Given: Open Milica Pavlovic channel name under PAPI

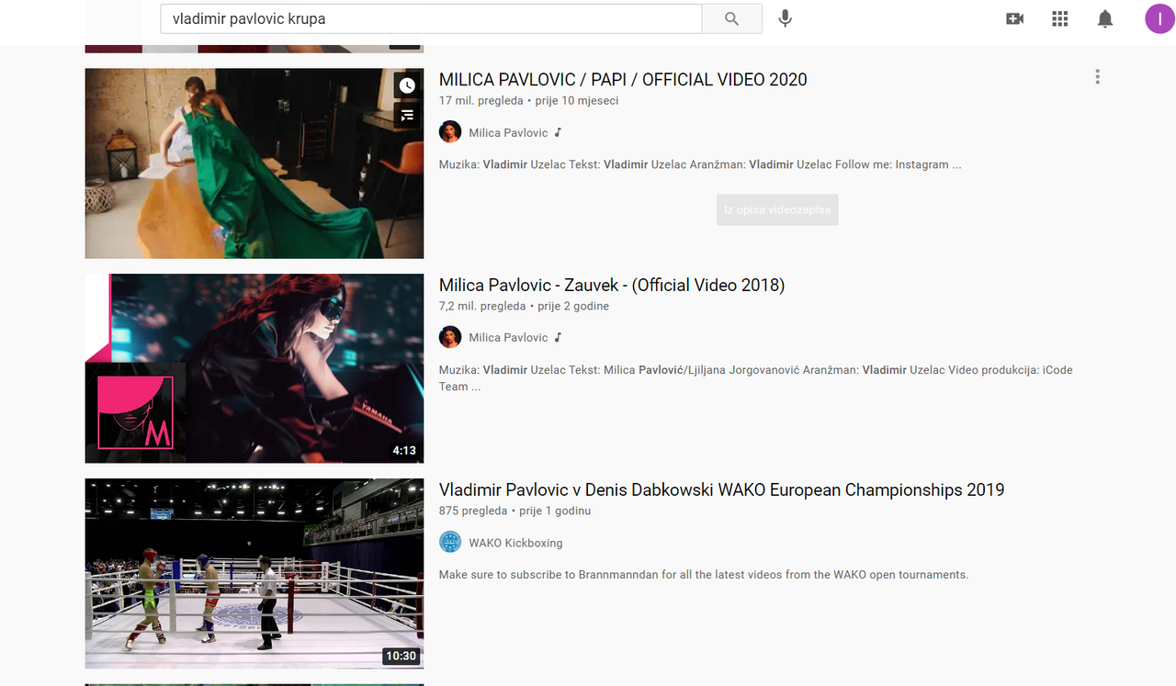Looking at the screenshot, I should tap(508, 132).
